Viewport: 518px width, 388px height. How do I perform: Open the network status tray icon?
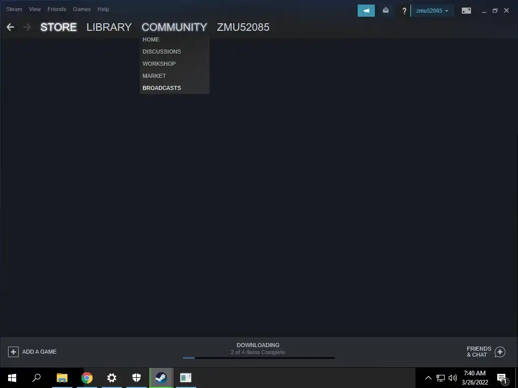coord(441,378)
